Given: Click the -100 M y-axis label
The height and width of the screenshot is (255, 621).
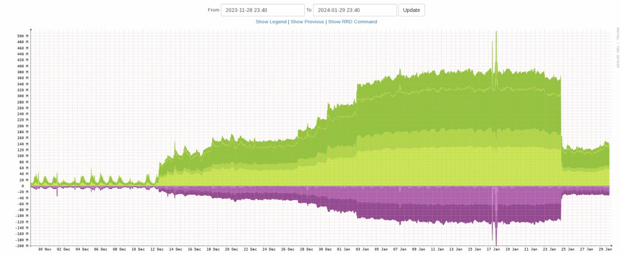Looking at the screenshot, I should click(22, 216).
